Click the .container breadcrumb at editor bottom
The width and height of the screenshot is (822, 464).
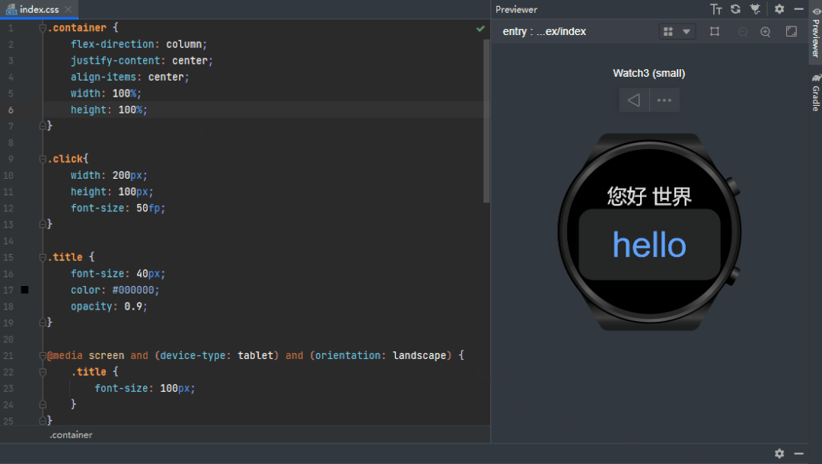pos(71,434)
